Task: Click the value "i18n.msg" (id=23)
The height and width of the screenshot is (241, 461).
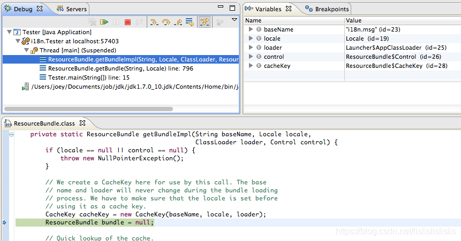Action: tap(373, 29)
